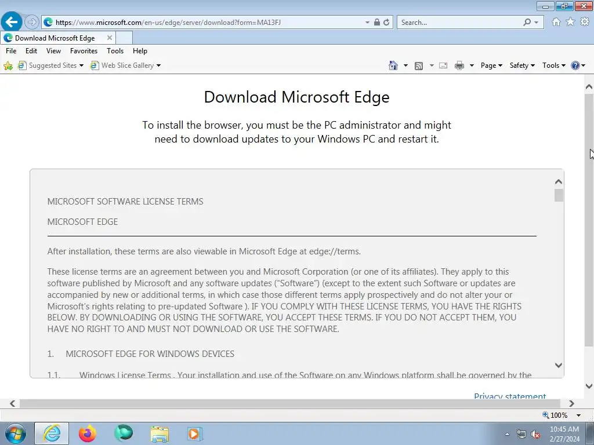The height and width of the screenshot is (445, 594).
Task: Open the gear Tools icon at top right
Action: click(x=585, y=22)
